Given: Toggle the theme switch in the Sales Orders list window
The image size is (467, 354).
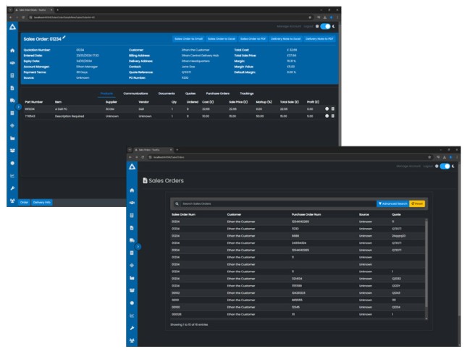Looking at the screenshot, I should [444, 166].
